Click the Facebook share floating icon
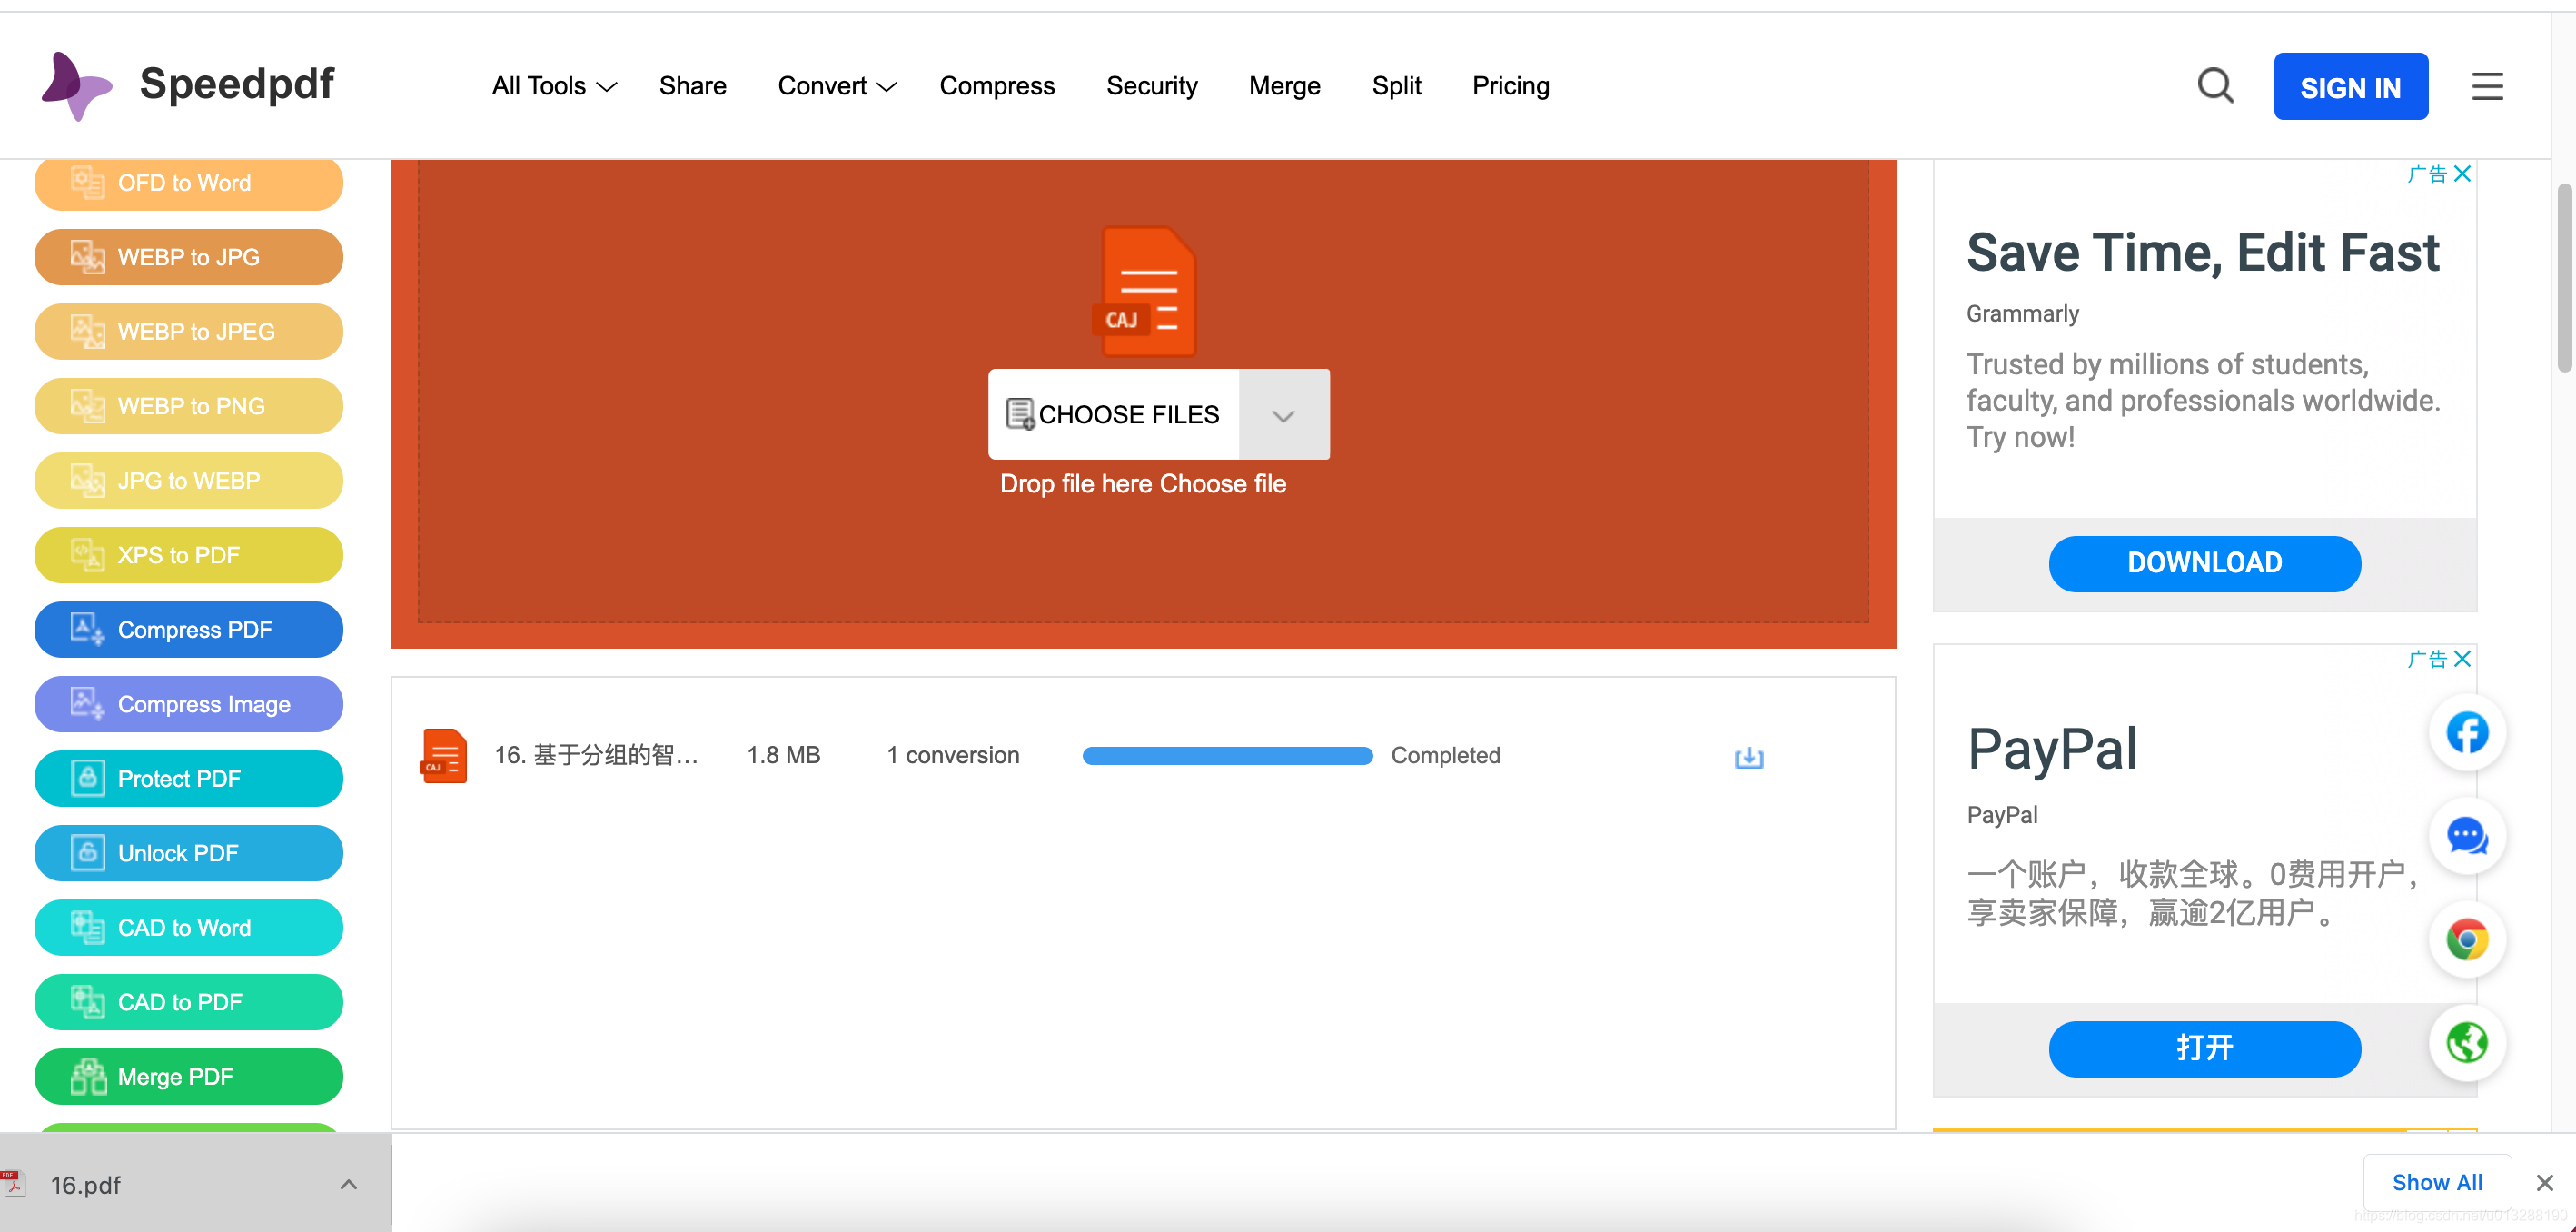 (2466, 733)
